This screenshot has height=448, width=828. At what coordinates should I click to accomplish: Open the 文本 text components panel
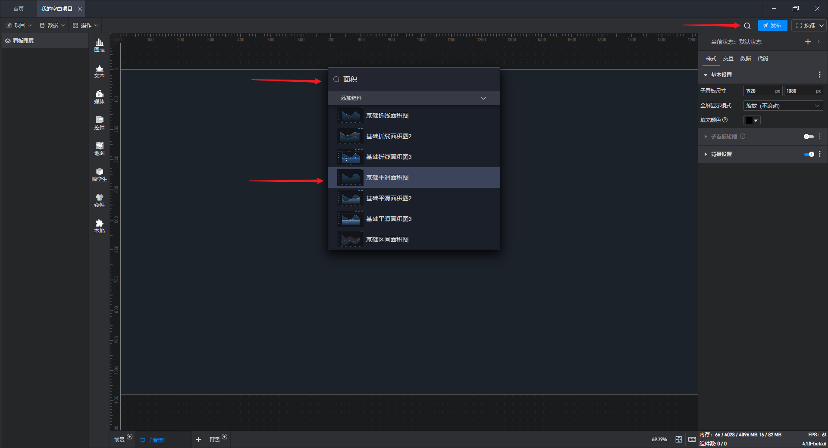tap(99, 72)
